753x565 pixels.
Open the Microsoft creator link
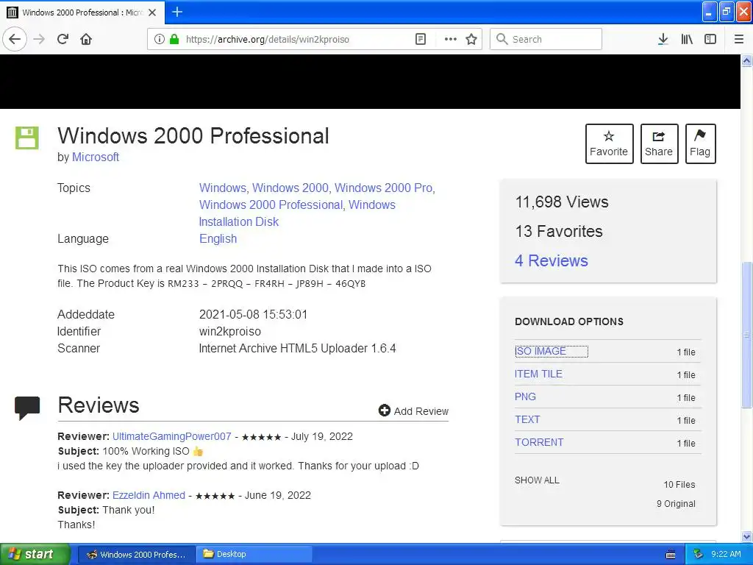coord(96,157)
